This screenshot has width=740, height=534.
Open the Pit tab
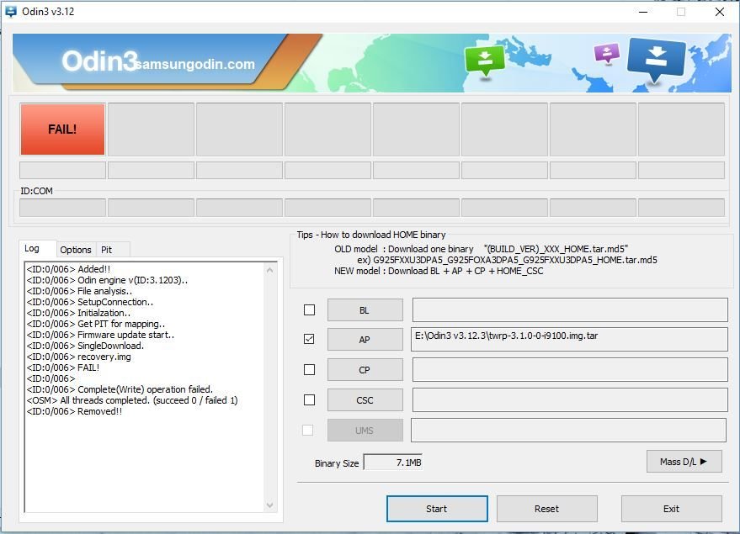pyautogui.click(x=107, y=250)
